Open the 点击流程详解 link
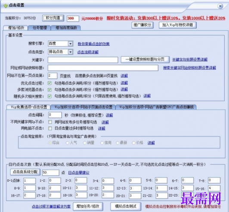Screen dimensions: 229x212 (88, 52)
